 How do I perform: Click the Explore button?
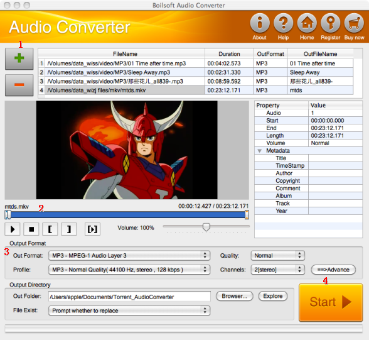point(273,296)
